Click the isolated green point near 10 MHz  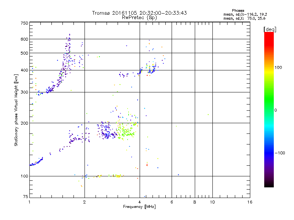[x=208, y=114]
